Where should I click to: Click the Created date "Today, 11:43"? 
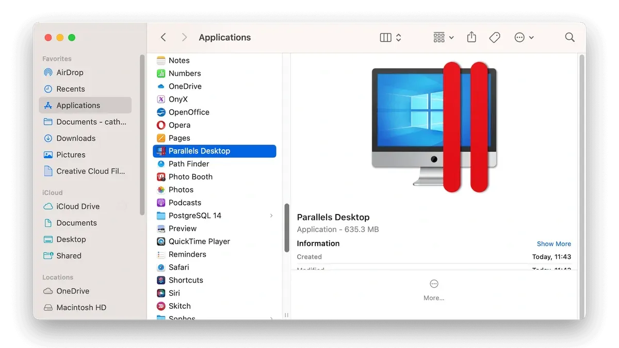coord(551,257)
